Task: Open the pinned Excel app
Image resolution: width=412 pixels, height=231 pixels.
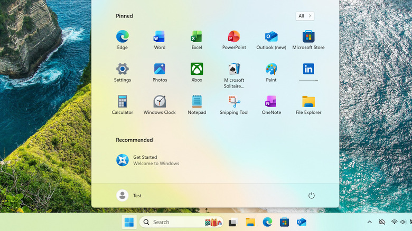Action: pyautogui.click(x=196, y=40)
